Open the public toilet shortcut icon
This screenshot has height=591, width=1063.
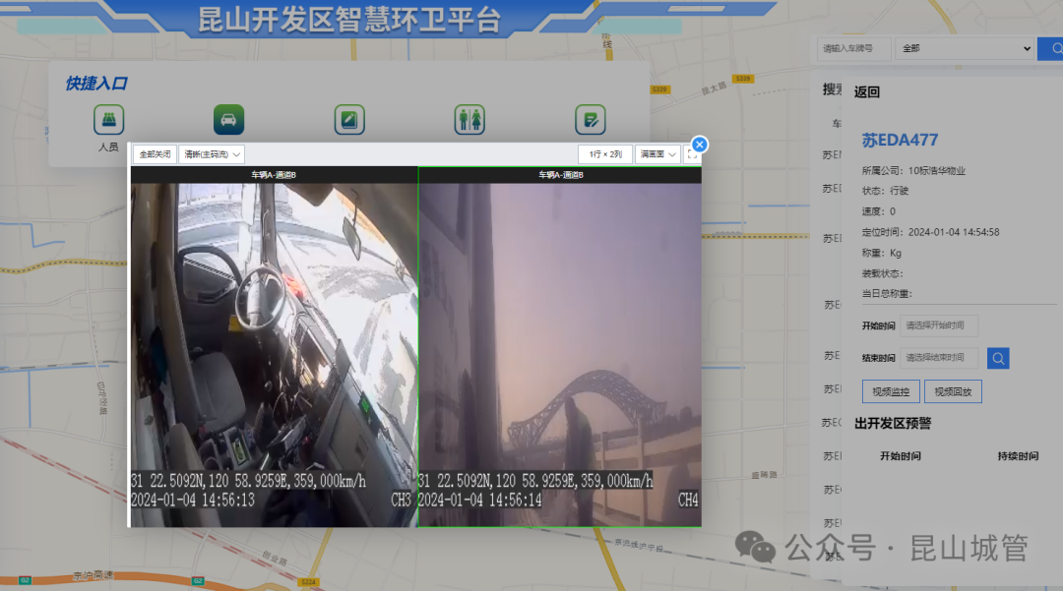469,120
